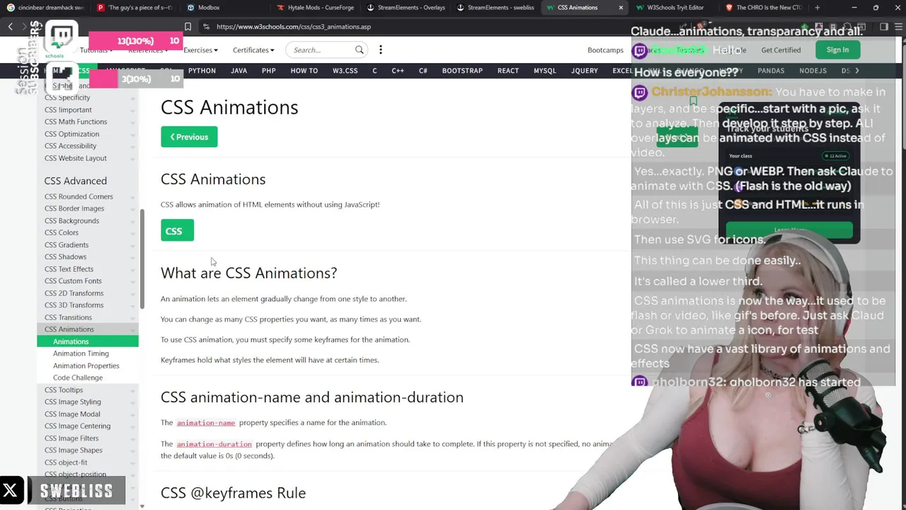Go back with the browser back arrow
The width and height of the screenshot is (906, 510).
tap(10, 26)
